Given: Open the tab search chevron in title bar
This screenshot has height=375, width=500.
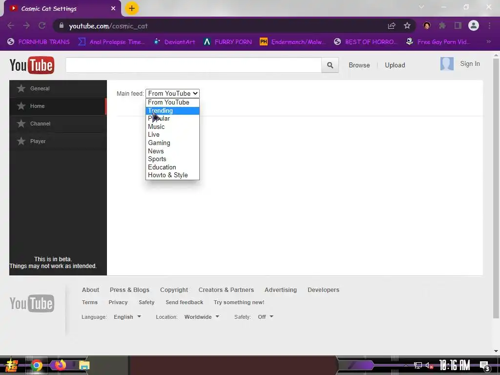Looking at the screenshot, I should click(421, 7).
